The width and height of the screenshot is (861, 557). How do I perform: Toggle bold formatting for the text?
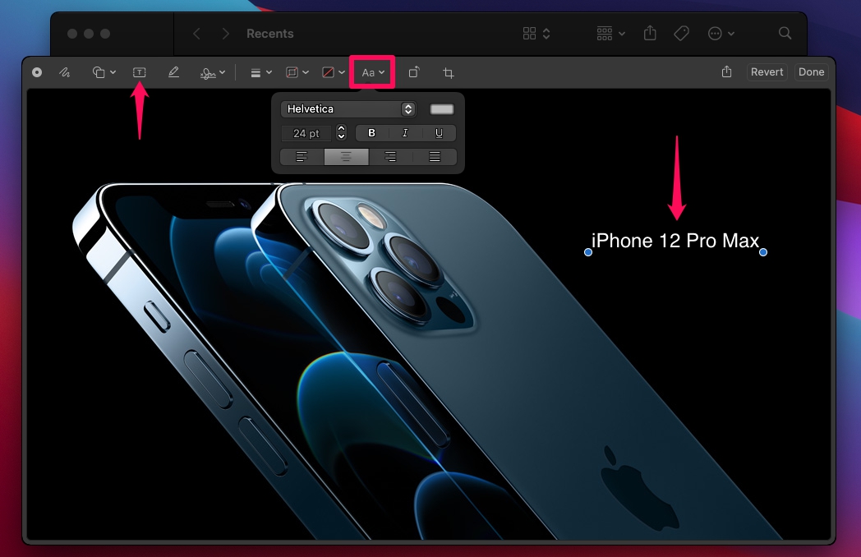pyautogui.click(x=371, y=132)
